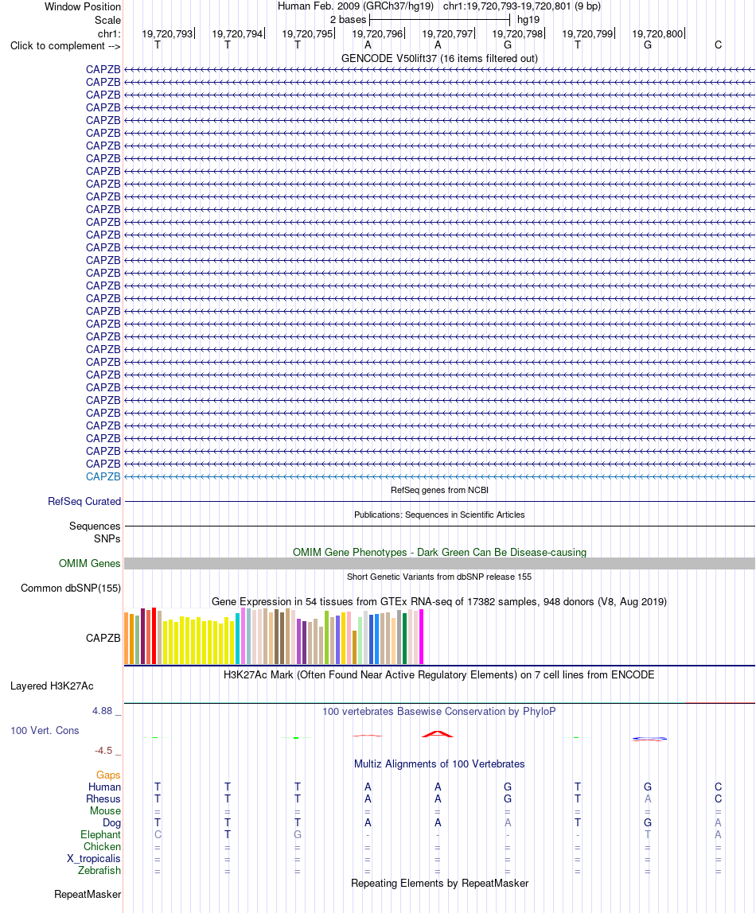Image resolution: width=756 pixels, height=913 pixels.
Task: Click the H3K27Ac Mark ENCODE track title
Action: click(439, 674)
